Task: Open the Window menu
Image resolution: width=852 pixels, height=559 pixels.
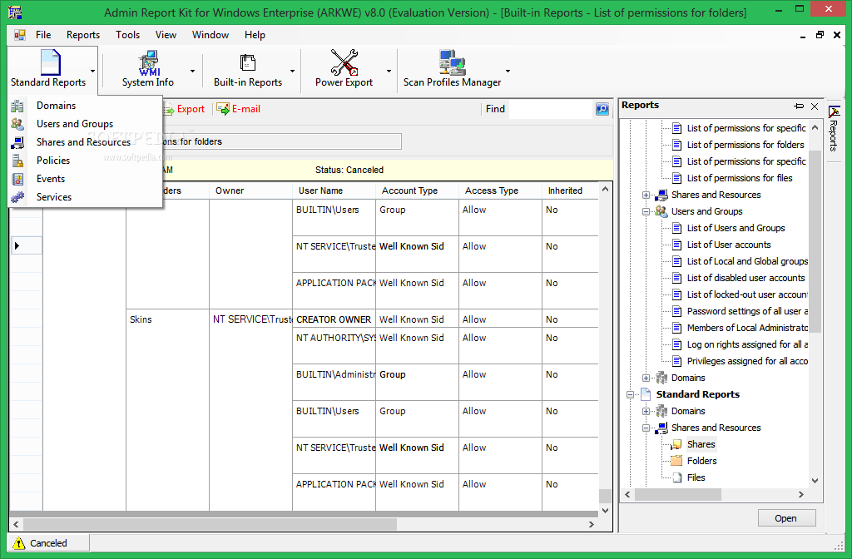Action: click(x=211, y=35)
